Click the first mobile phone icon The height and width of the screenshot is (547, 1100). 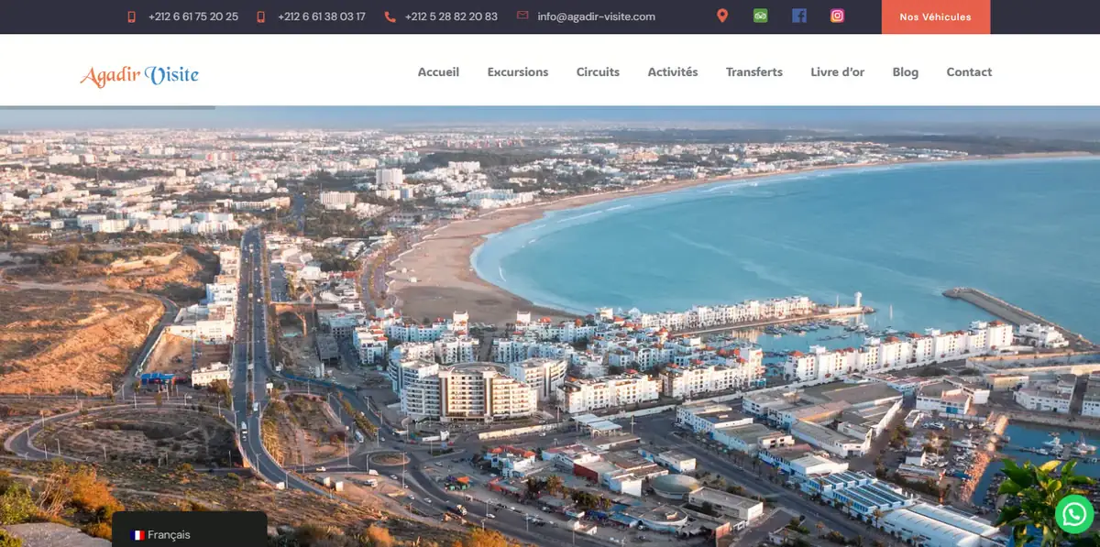pyautogui.click(x=131, y=16)
